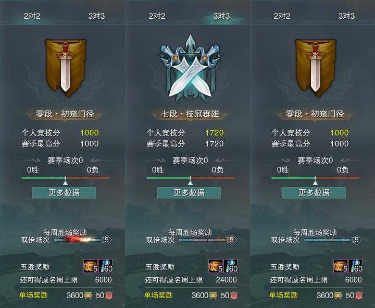Click the treasure chest reward icon in right panel
375x308 pixels.
341,266
